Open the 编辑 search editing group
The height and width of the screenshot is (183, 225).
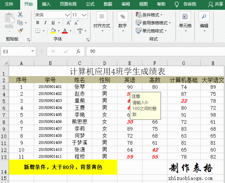[x=204, y=22]
